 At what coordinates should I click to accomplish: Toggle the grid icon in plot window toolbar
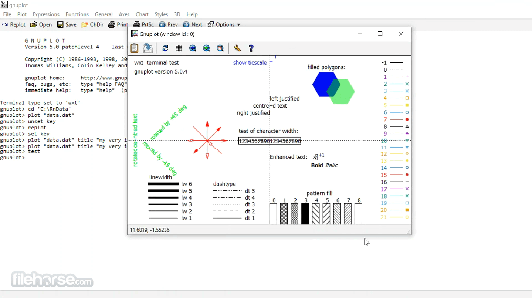click(x=179, y=48)
